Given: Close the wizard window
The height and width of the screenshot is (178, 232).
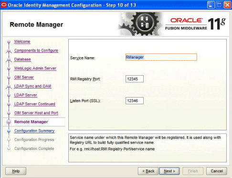Looking at the screenshot, I should pos(228,5).
